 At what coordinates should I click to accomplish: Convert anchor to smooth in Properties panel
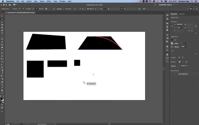click(x=183, y=58)
